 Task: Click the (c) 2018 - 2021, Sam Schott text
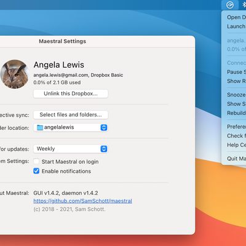point(69,209)
